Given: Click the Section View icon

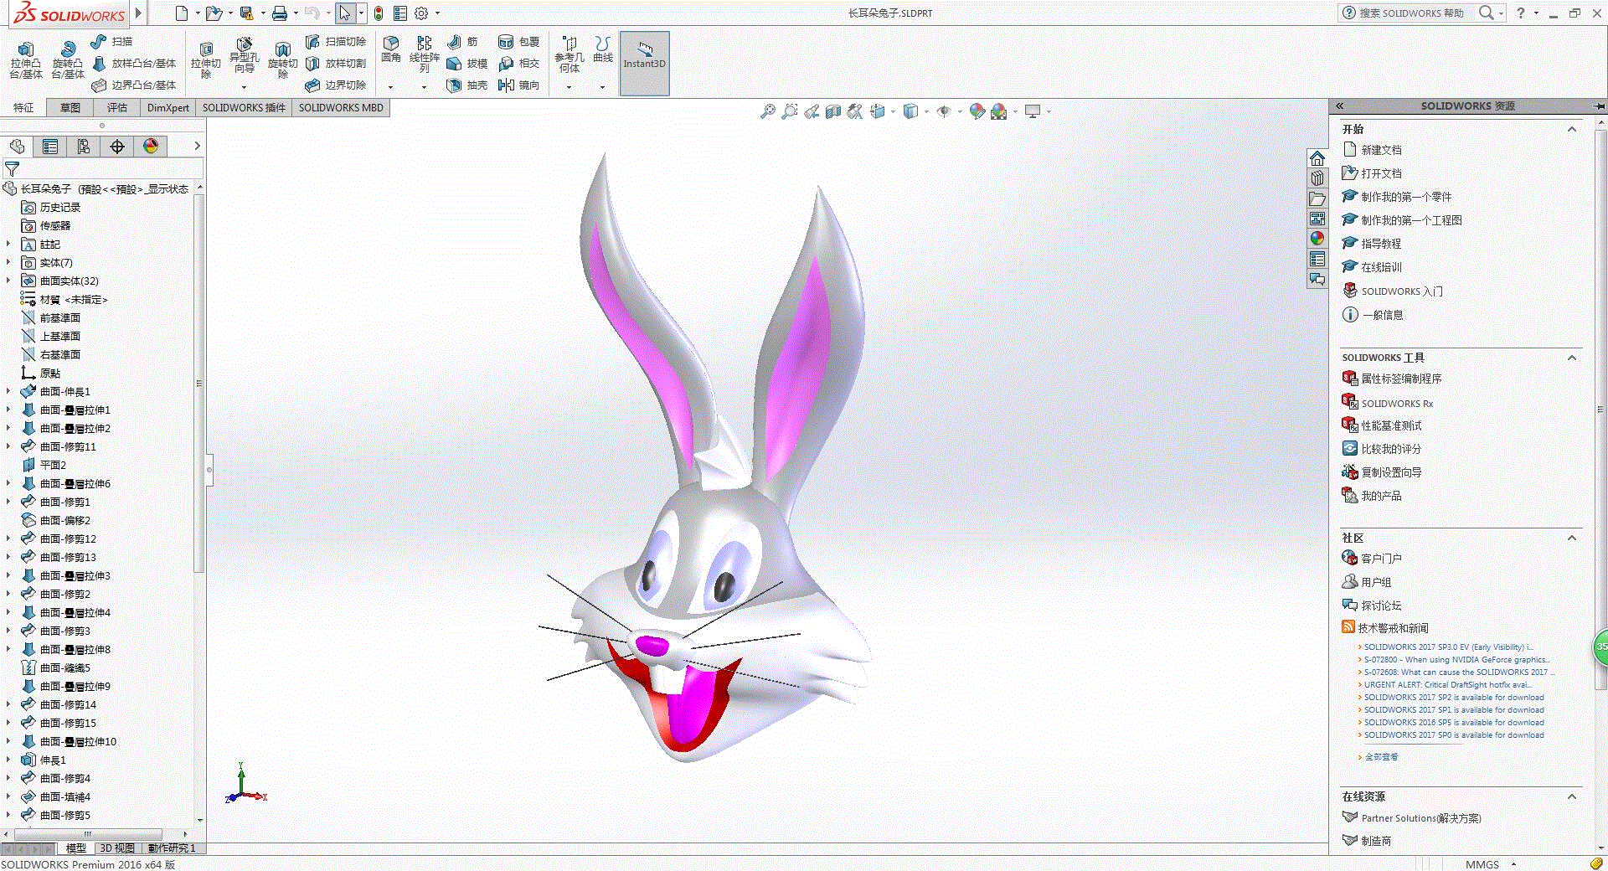Looking at the screenshot, I should click(x=833, y=111).
